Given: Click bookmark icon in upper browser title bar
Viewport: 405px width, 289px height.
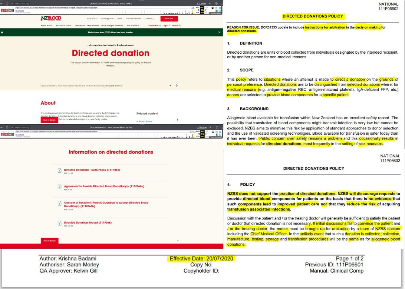Looking at the screenshot, I should (x=210, y=3).
